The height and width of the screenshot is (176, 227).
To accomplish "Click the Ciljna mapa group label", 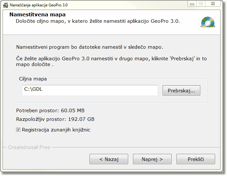I will coord(33,79).
